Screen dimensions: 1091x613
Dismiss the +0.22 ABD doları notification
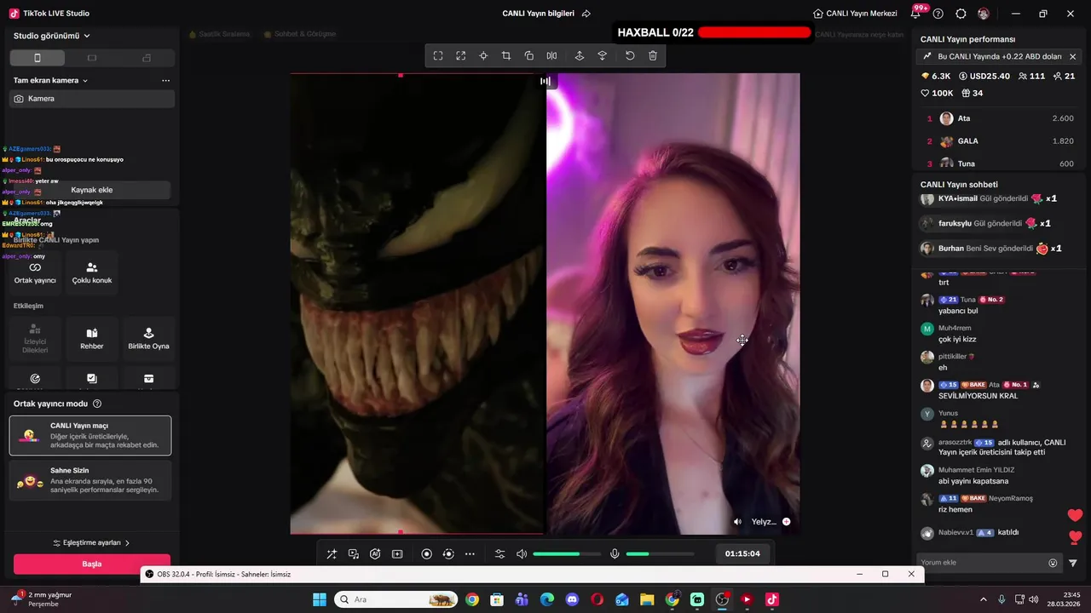pyautogui.click(x=1072, y=56)
